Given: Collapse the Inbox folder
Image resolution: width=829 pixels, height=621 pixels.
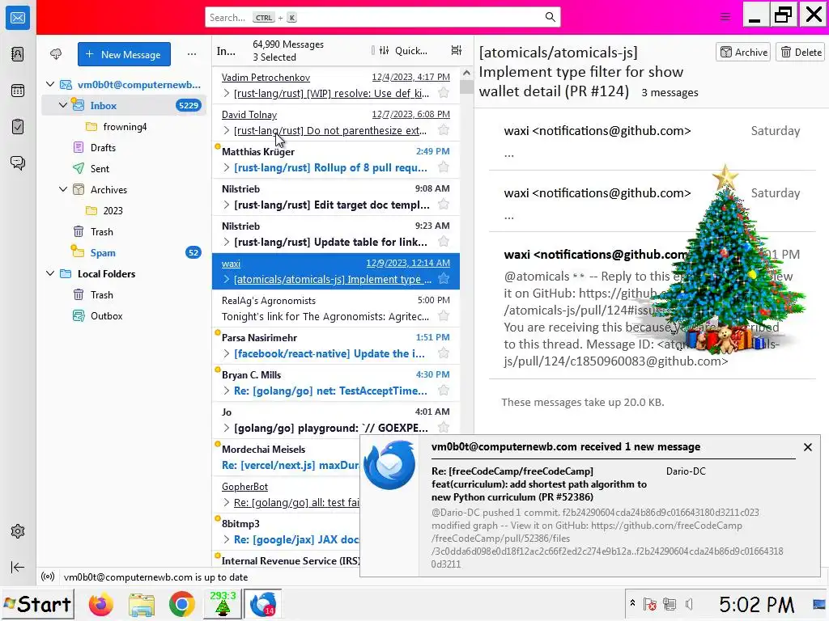Looking at the screenshot, I should [x=63, y=105].
